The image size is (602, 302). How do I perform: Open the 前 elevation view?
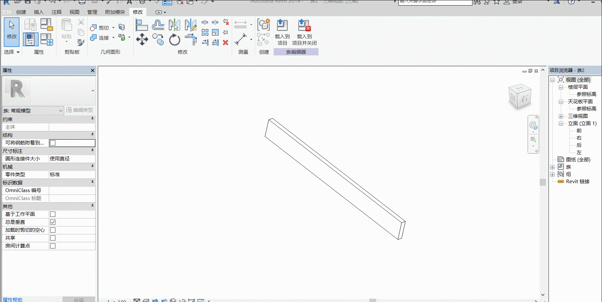[x=579, y=131]
